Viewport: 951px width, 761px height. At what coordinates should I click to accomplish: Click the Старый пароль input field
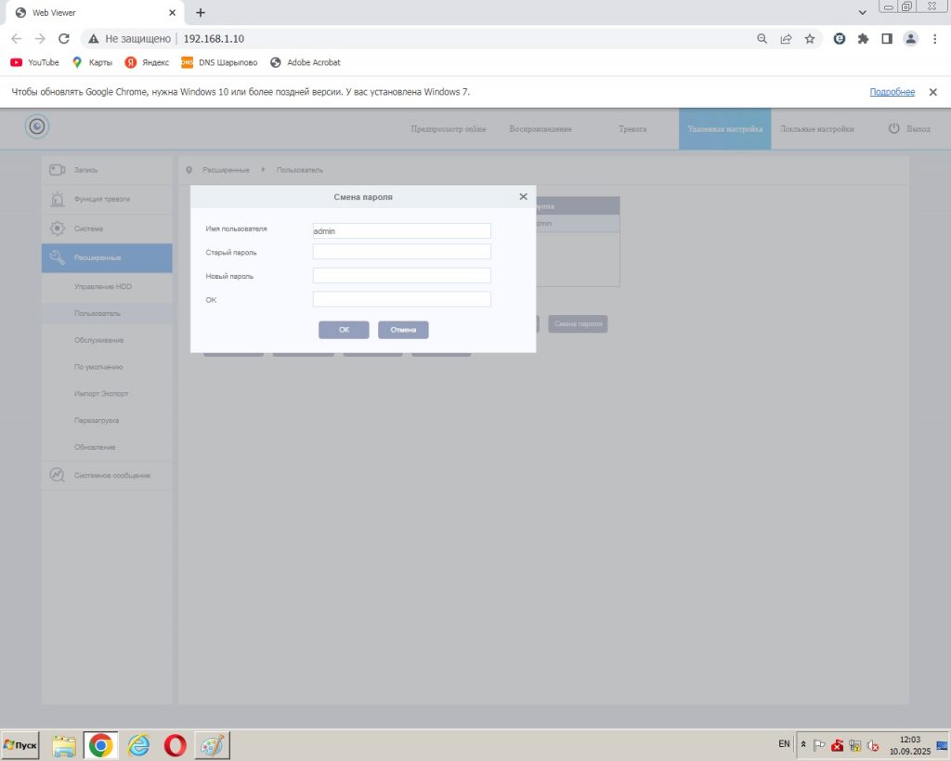click(x=401, y=252)
